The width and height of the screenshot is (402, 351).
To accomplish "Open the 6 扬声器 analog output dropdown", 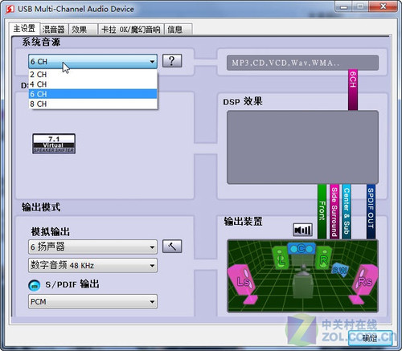I will [92, 247].
